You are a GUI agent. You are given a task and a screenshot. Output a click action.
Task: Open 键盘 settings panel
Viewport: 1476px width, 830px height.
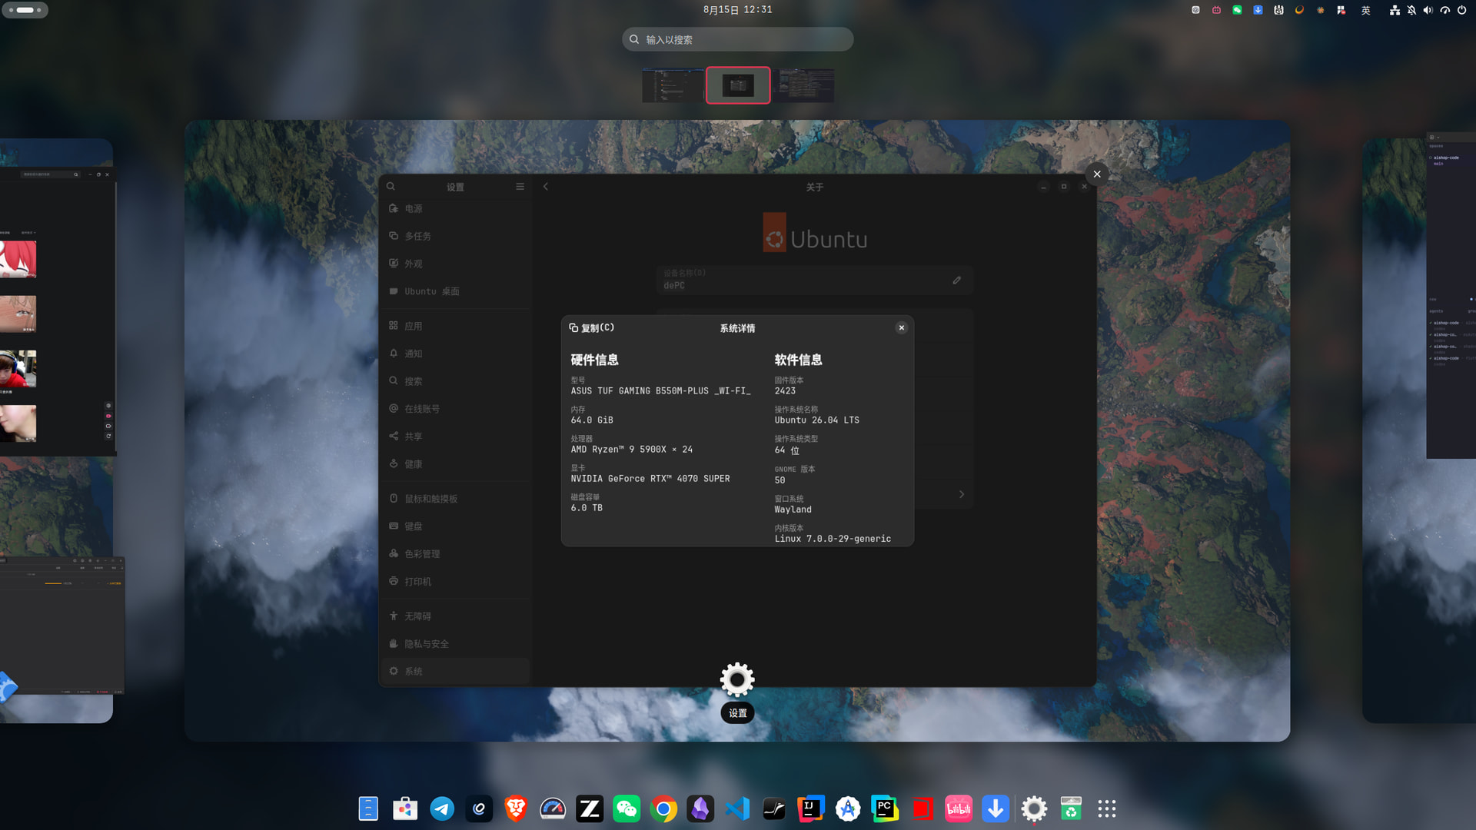[455, 527]
